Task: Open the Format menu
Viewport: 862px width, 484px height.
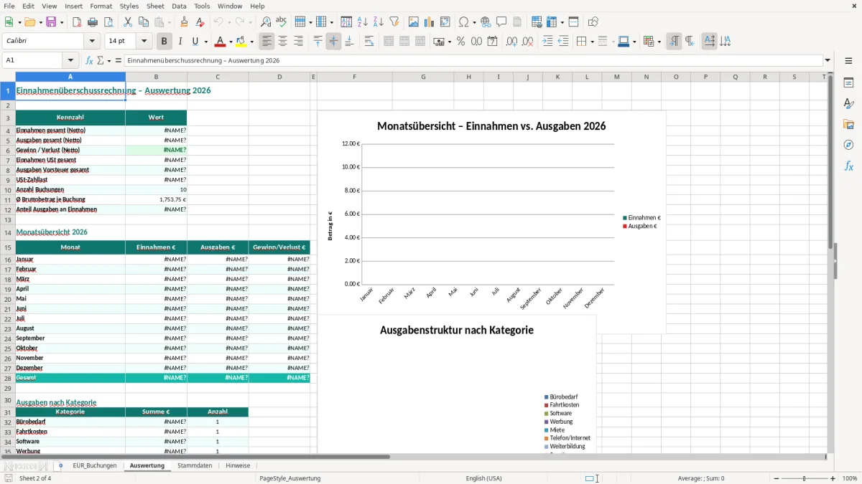Action: point(101,6)
